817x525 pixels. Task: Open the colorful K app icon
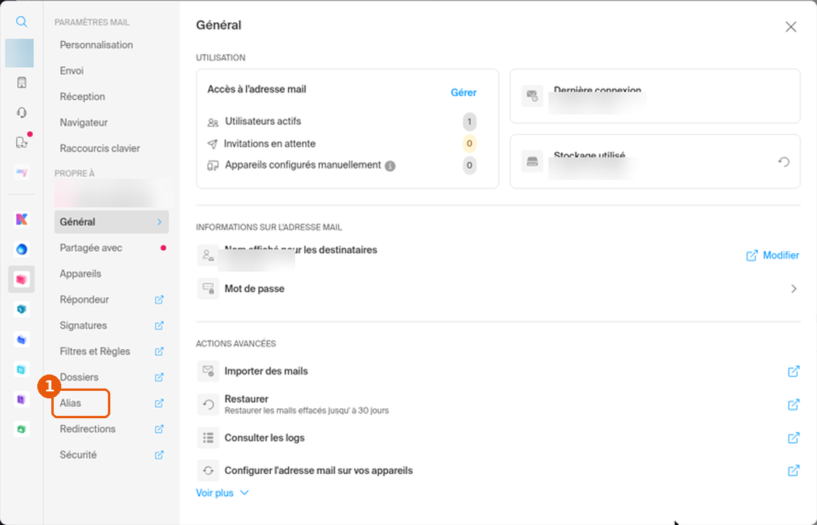(22, 219)
